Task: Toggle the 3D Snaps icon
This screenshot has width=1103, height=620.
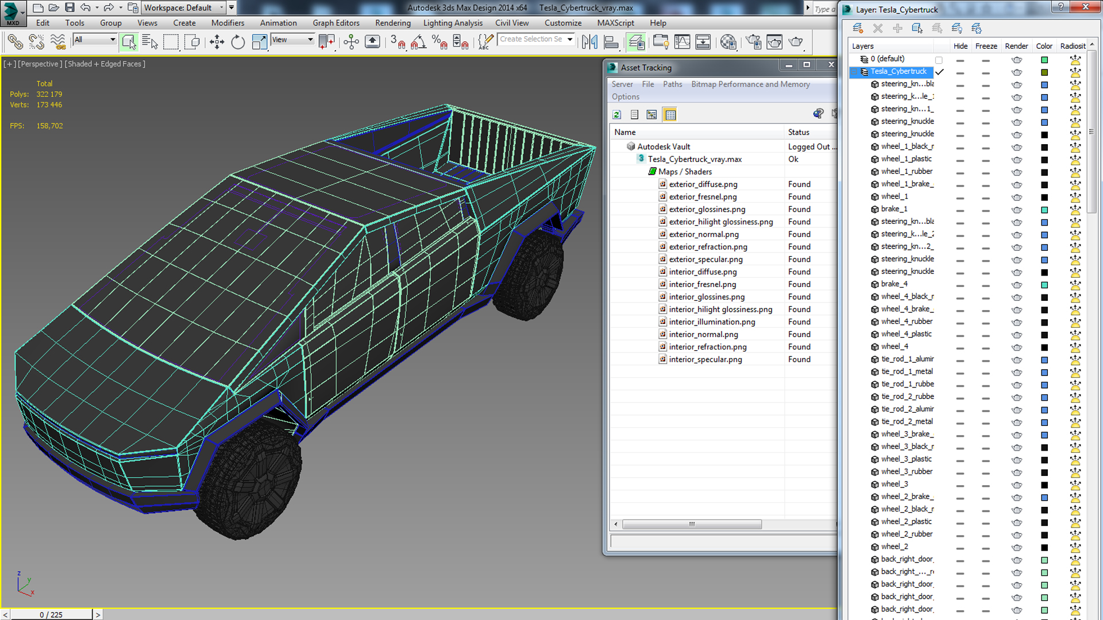Action: (398, 42)
